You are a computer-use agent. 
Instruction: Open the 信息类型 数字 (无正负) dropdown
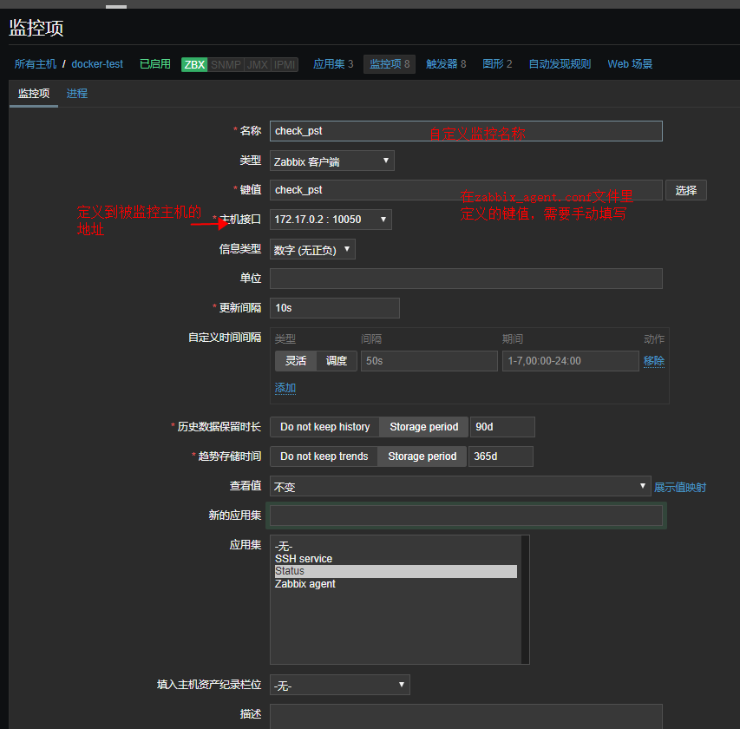312,249
